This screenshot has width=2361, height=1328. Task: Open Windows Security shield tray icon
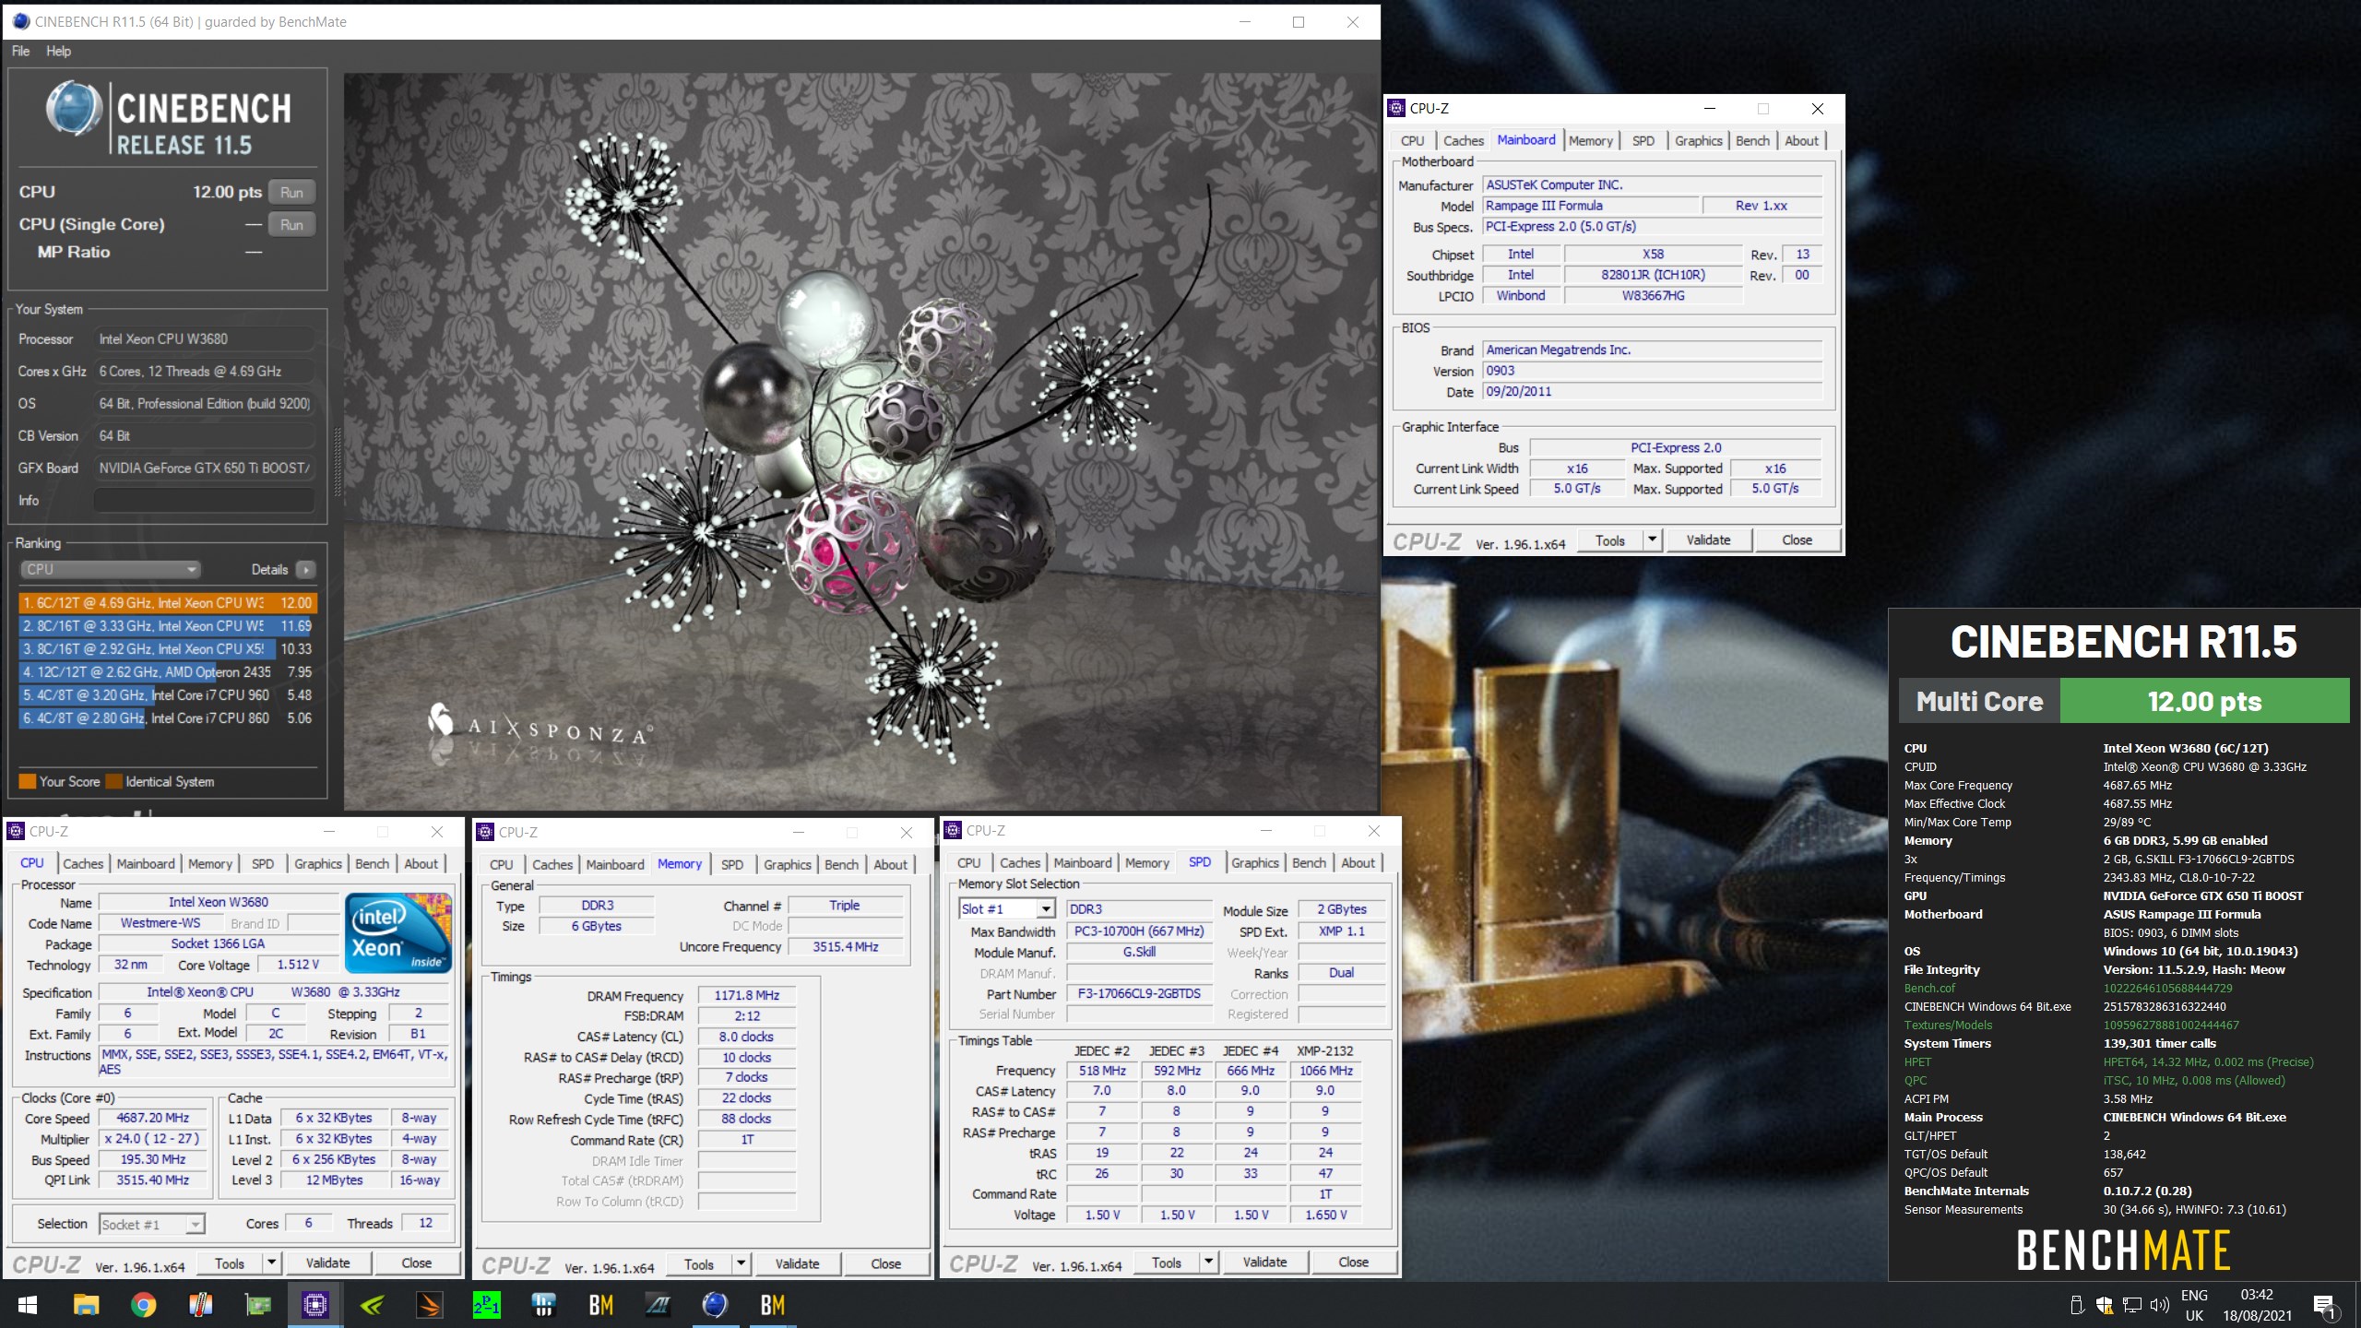[2105, 1305]
